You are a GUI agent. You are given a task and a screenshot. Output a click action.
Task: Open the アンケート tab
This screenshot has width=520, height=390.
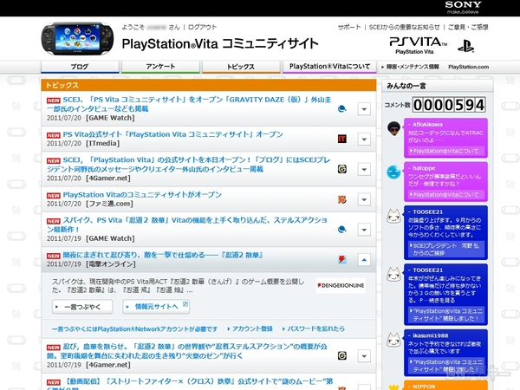click(x=160, y=67)
